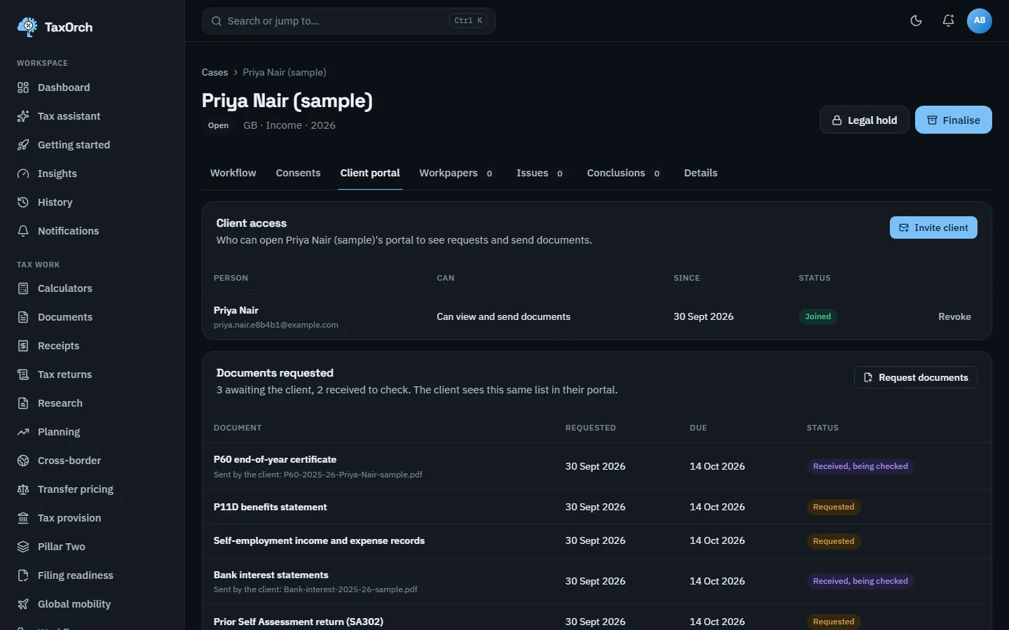The width and height of the screenshot is (1009, 630).
Task: Open the top-bar notifications bell
Action: point(948,20)
